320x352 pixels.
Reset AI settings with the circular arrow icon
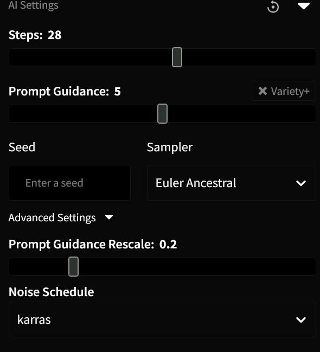273,7
